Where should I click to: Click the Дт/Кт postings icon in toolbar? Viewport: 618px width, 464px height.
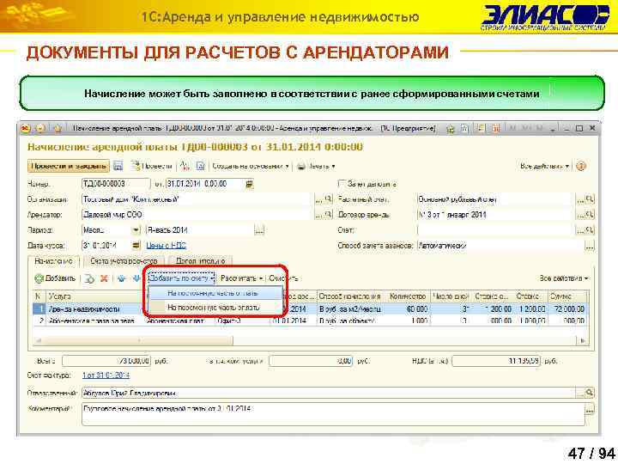185,166
